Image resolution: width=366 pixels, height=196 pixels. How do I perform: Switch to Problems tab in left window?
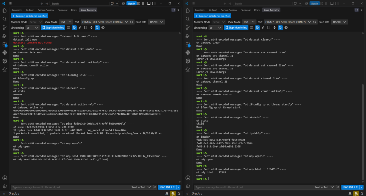[x=17, y=10]
